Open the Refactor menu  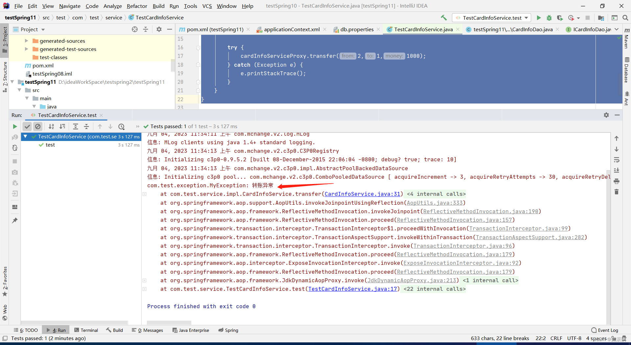point(137,6)
